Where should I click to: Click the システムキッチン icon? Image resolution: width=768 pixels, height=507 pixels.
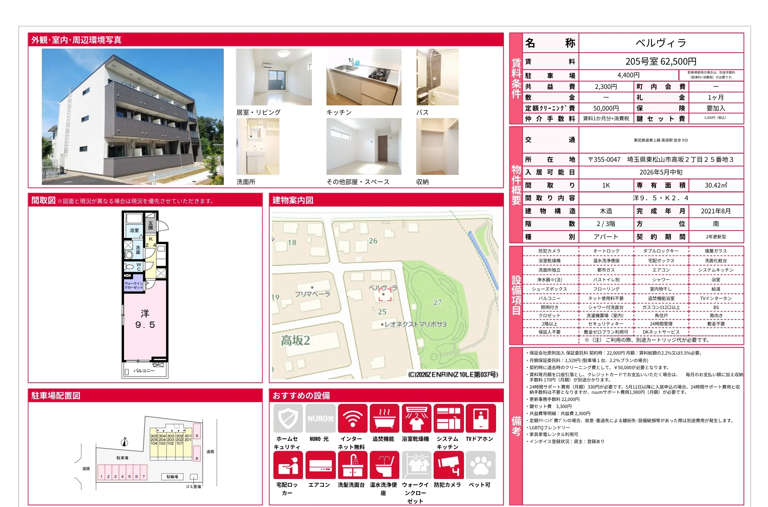[449, 418]
